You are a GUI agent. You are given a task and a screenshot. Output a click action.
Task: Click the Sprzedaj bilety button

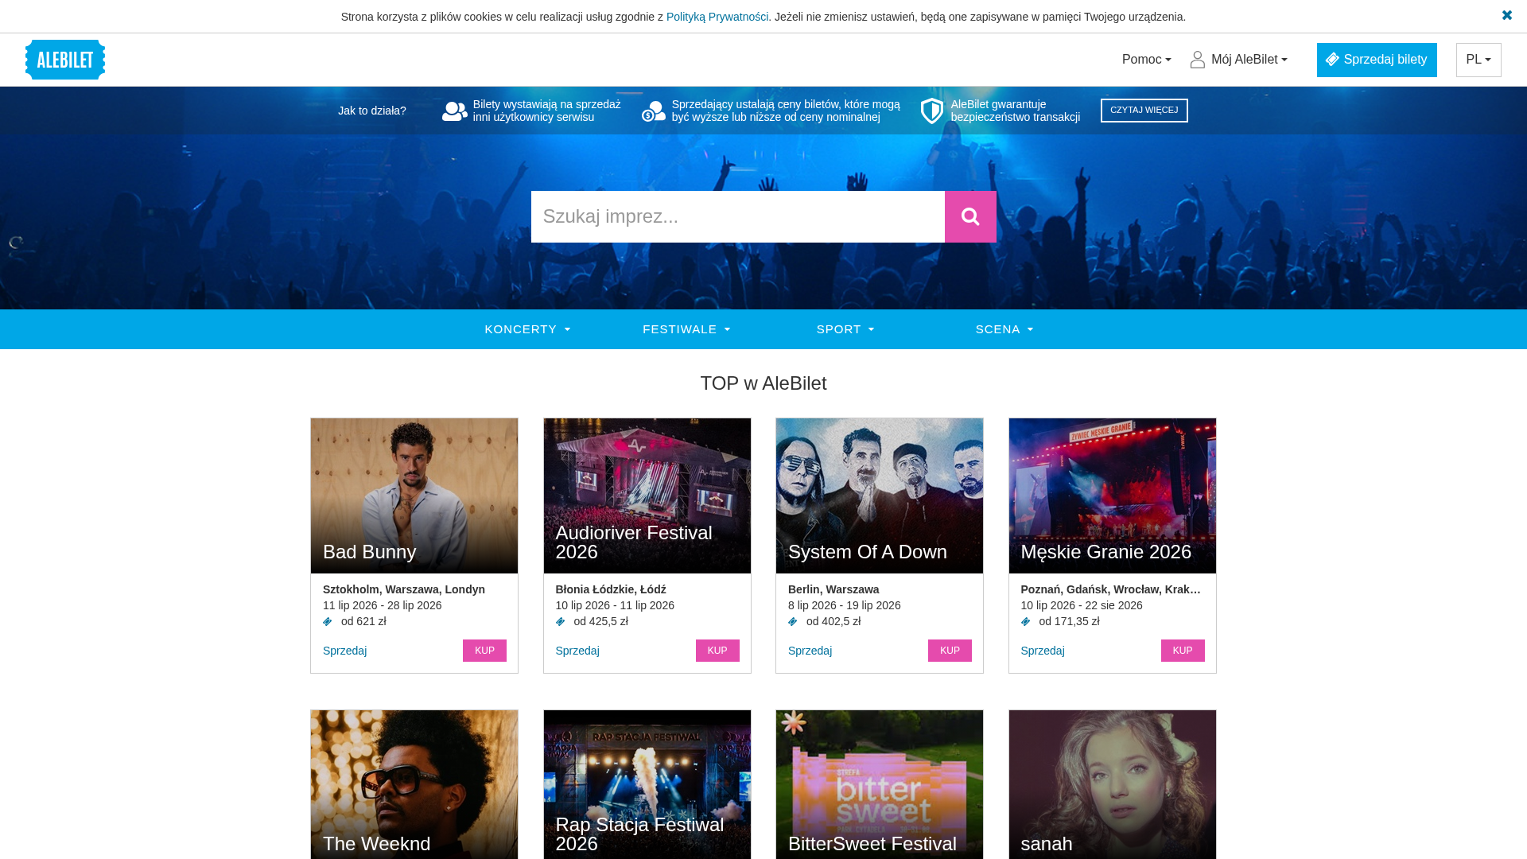[x=1377, y=60]
